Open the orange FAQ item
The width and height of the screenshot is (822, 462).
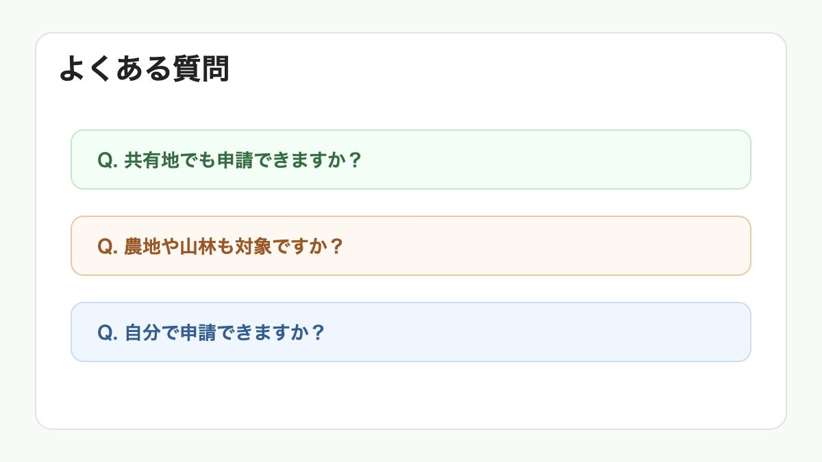point(411,246)
